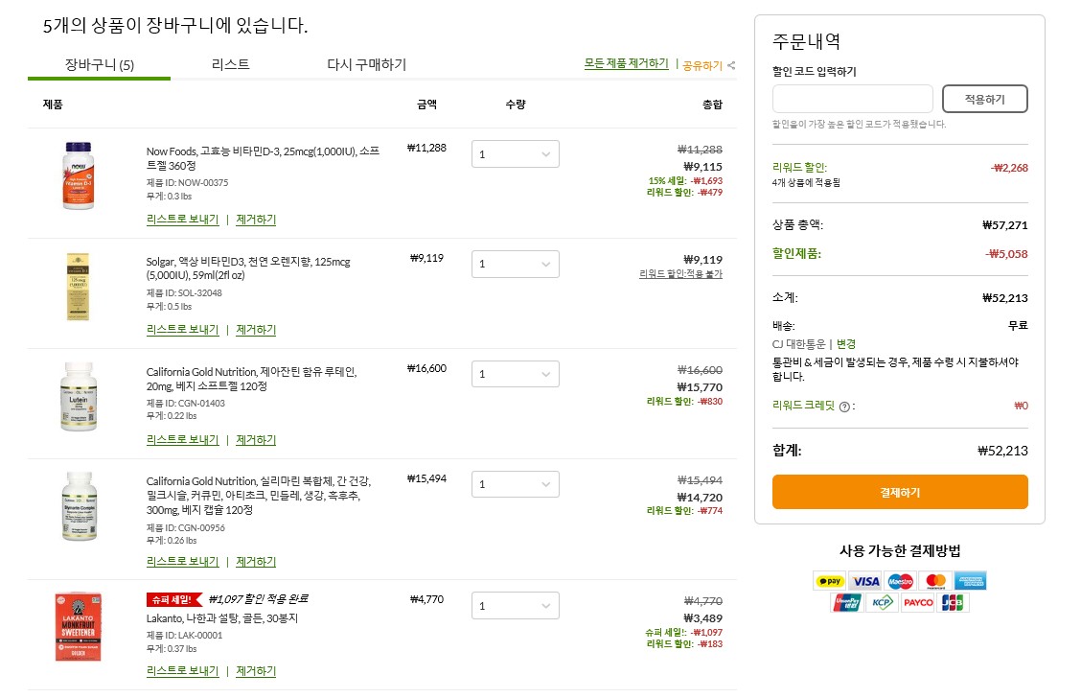This screenshot has width=1081, height=698.
Task: Click the red 슈퍼 세일! badge
Action: [174, 599]
